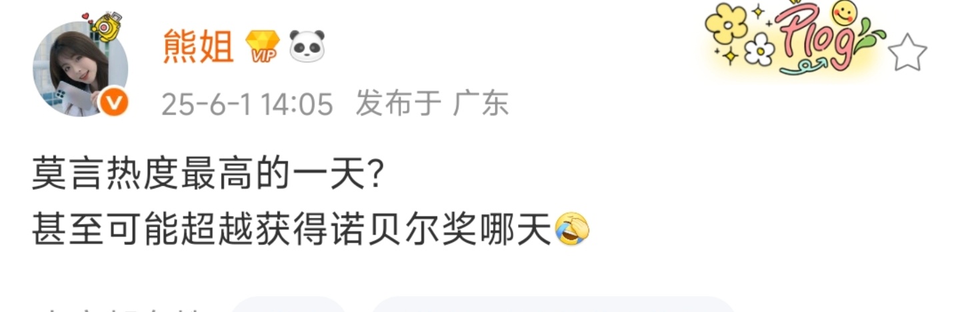Tap the star favorite icon at top right

pyautogui.click(x=908, y=53)
